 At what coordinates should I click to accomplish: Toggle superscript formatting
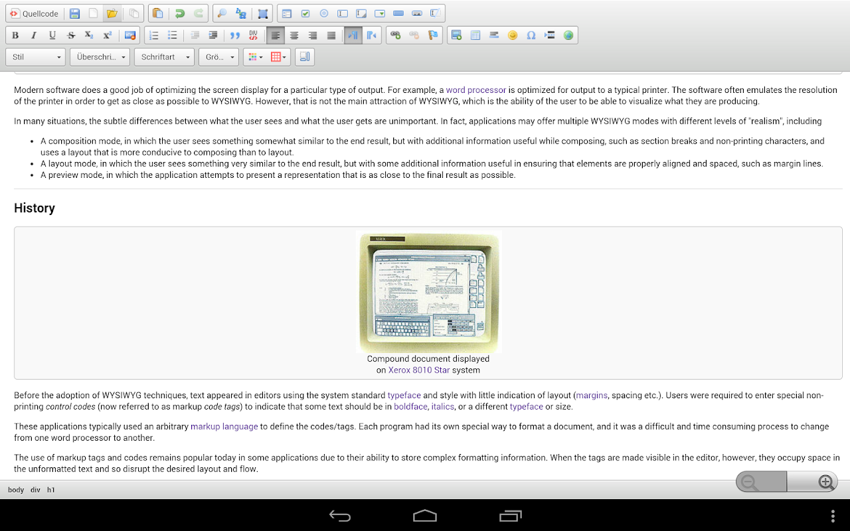[x=108, y=35]
